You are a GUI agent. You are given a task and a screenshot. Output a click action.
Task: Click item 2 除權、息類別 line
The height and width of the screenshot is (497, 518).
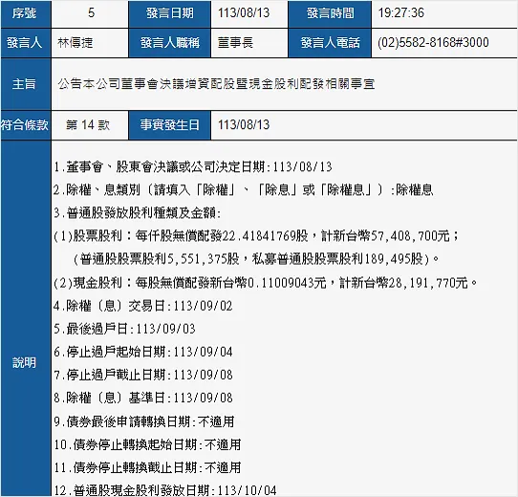coord(243,190)
